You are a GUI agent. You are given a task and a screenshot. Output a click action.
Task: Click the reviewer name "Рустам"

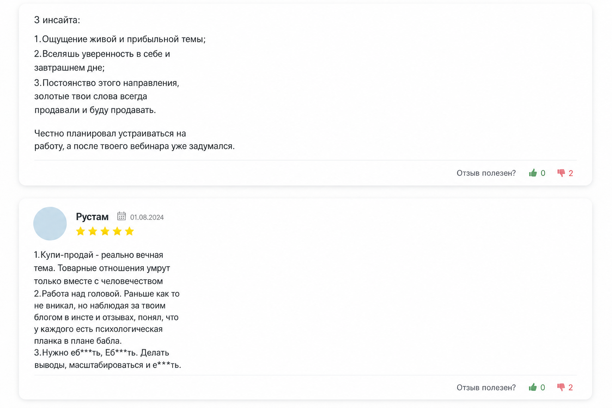coord(92,217)
